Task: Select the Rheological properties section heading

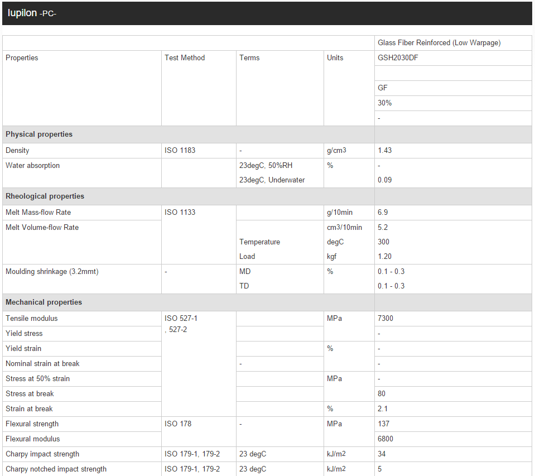Action: (45, 196)
